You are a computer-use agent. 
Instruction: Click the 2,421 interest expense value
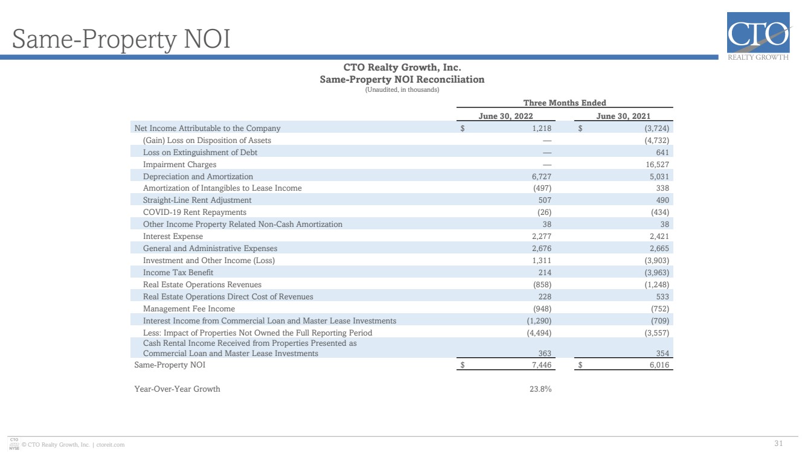click(x=659, y=237)
